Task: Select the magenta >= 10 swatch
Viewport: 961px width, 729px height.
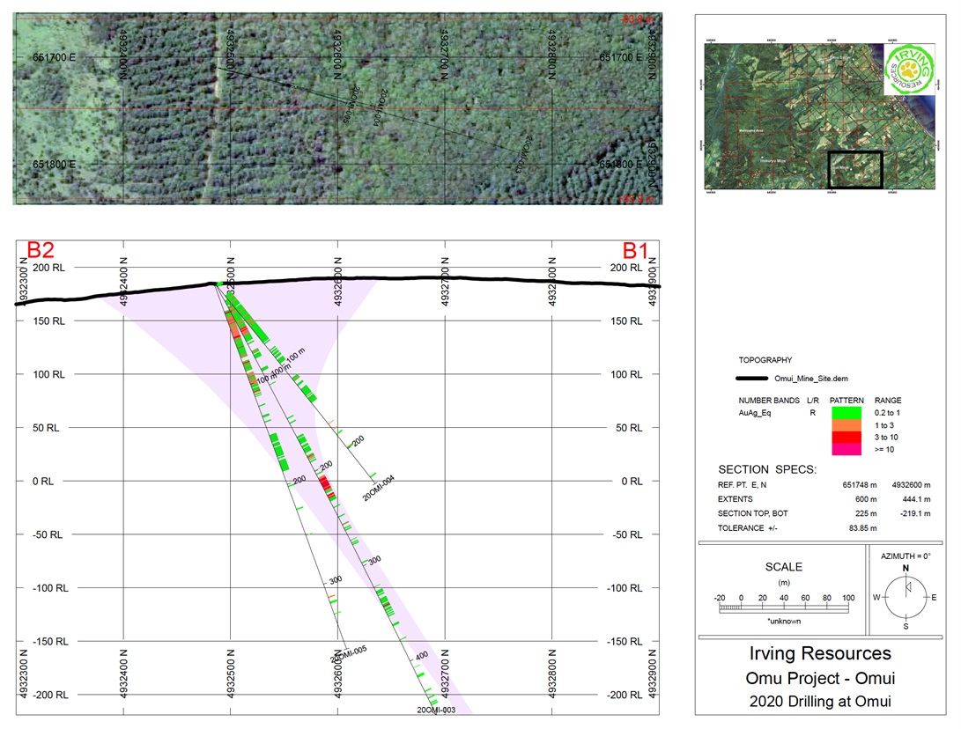Action: coord(846,450)
